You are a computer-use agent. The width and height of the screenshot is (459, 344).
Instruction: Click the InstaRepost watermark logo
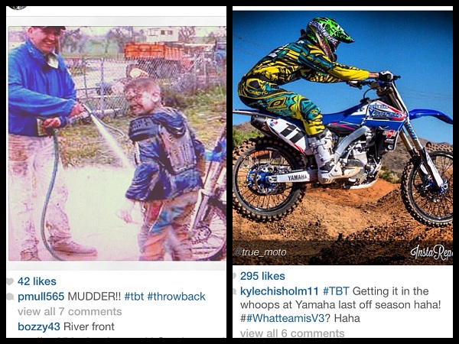pyautogui.click(x=431, y=252)
